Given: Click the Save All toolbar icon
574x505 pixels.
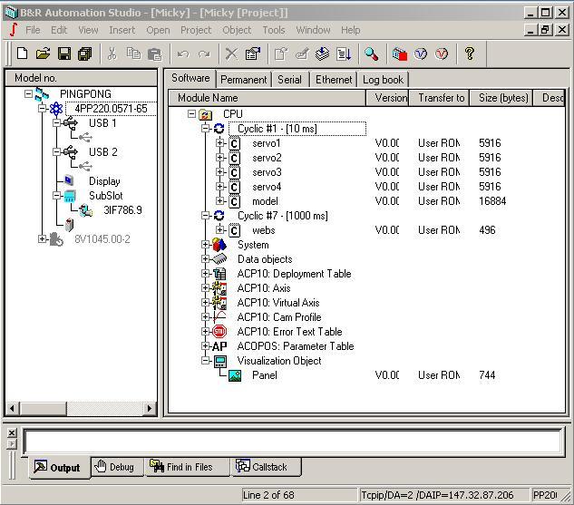Looking at the screenshot, I should tap(85, 53).
